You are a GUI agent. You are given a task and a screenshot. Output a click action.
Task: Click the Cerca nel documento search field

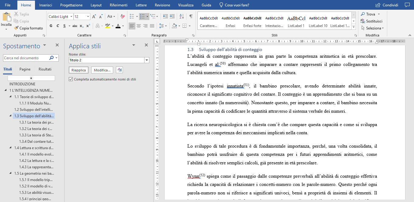[26, 58]
